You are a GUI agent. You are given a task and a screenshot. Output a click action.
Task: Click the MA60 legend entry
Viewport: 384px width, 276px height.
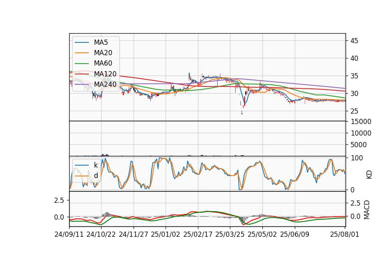click(x=94, y=63)
